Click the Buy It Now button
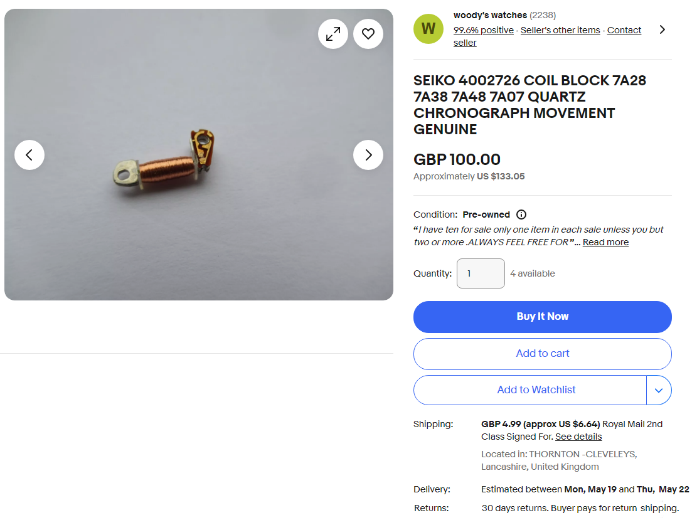Screen dimensions: 697x530 pyautogui.click(x=542, y=317)
